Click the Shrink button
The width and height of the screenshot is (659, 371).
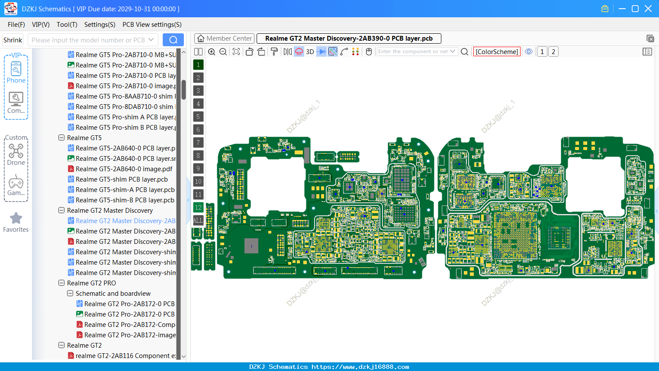pos(13,40)
